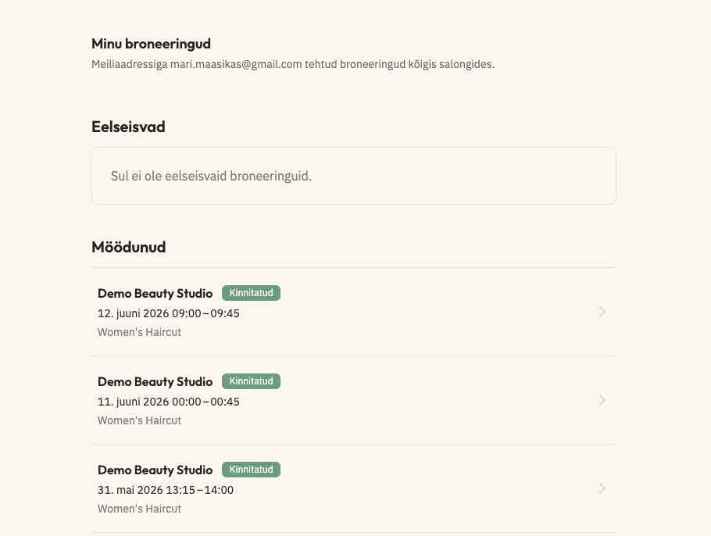Screen dimensions: 711x536
Task: Select the 31. mai 2026 13:15–14:00 time text
Action: coord(166,490)
